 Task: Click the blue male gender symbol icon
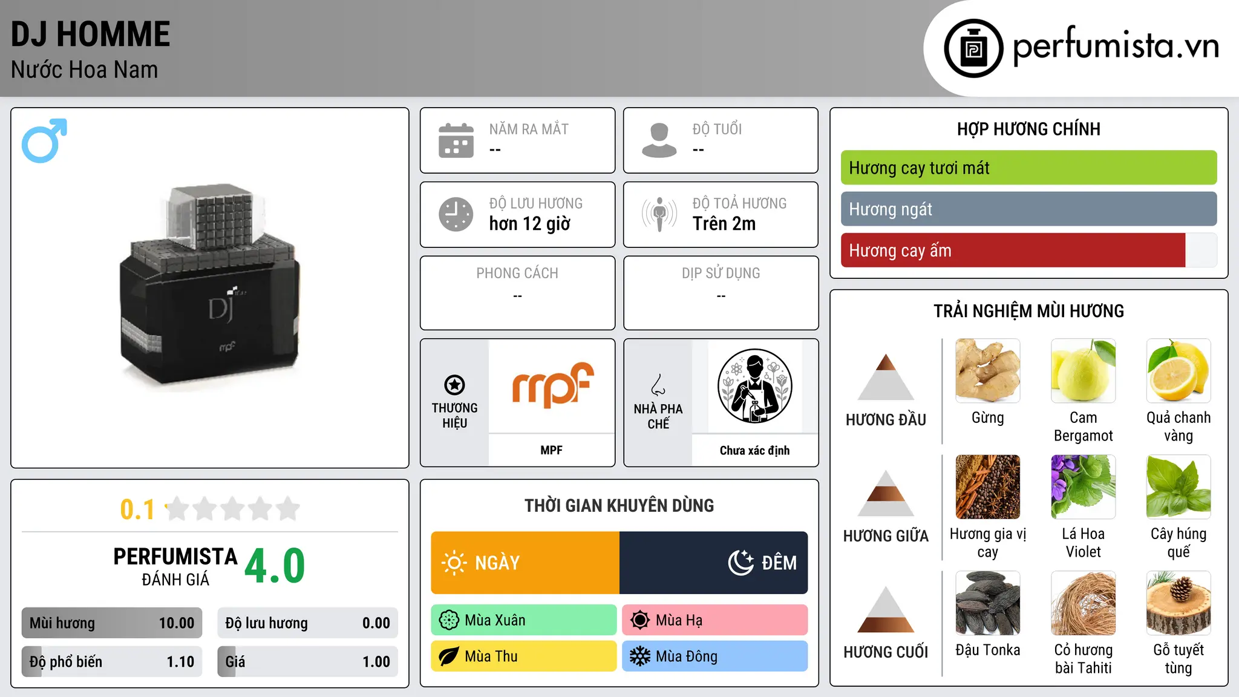click(44, 140)
